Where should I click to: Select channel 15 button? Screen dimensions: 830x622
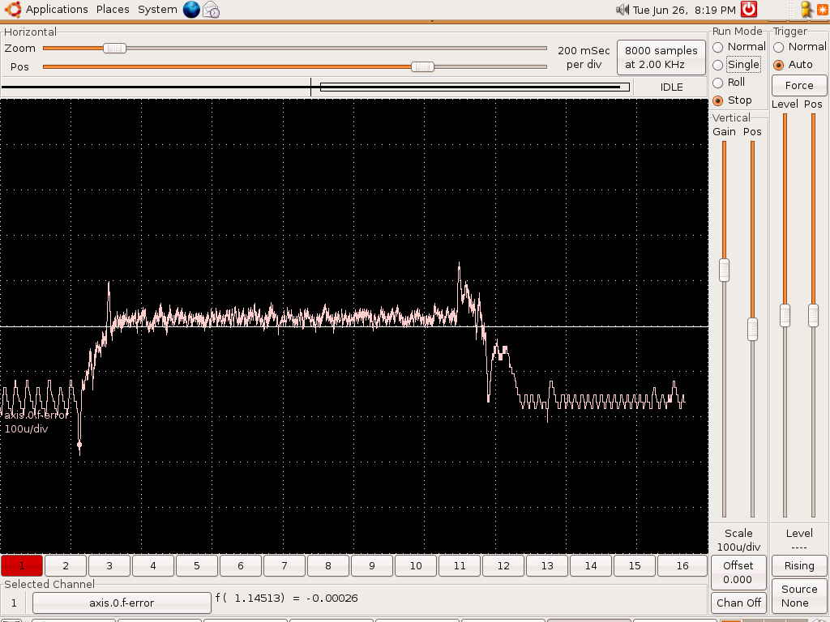[x=634, y=565]
